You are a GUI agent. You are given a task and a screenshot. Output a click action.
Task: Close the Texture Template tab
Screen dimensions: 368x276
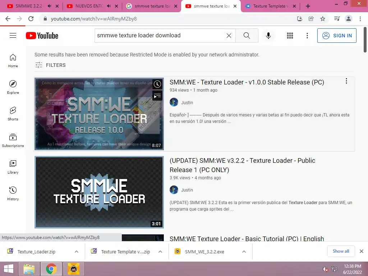pos(294,6)
